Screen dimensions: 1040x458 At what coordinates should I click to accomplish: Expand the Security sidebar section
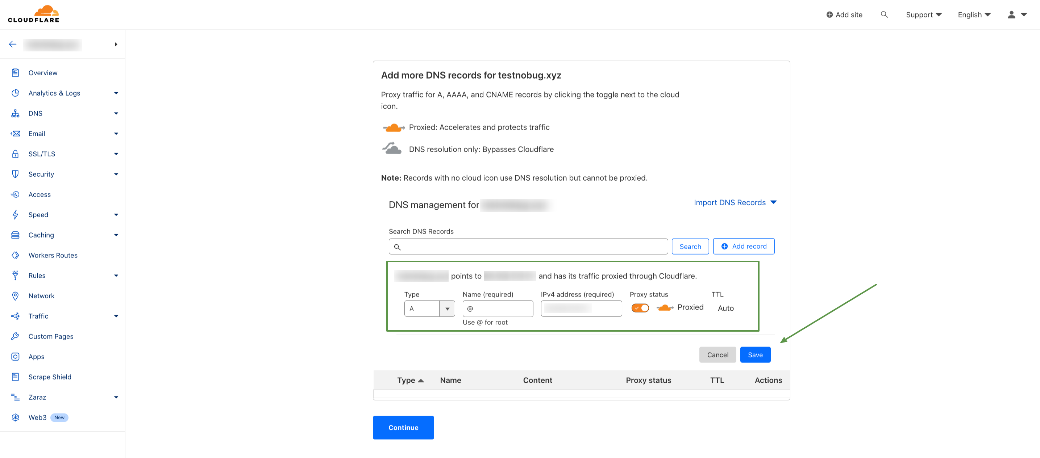[116, 174]
